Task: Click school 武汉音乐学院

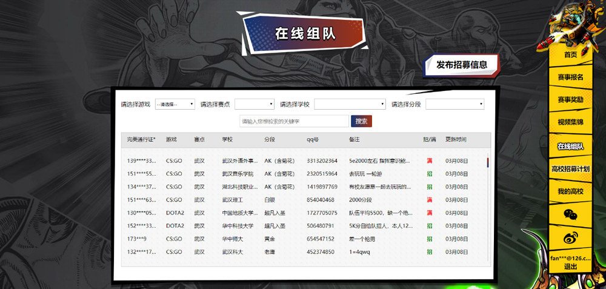Action: coord(238,174)
